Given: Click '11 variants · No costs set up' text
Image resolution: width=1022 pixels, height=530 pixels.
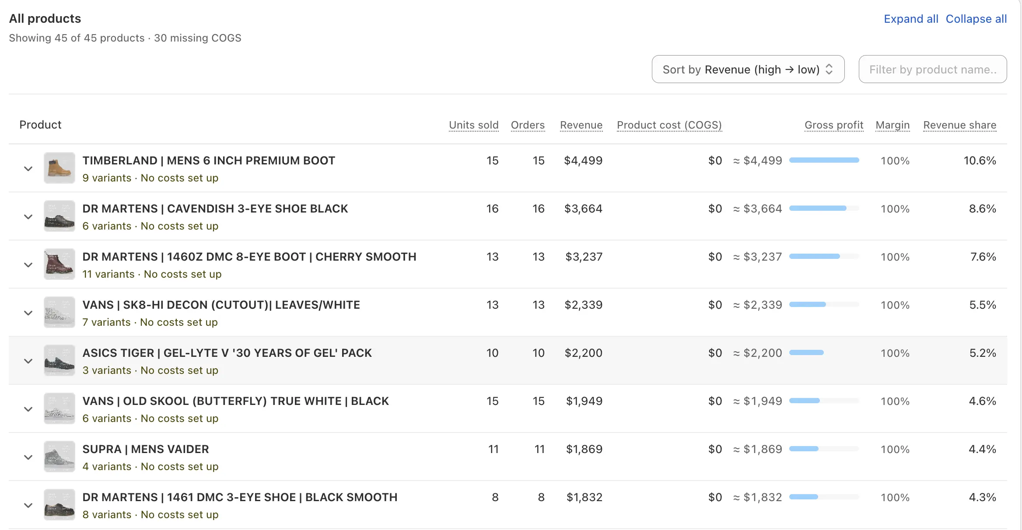Looking at the screenshot, I should click(x=152, y=274).
